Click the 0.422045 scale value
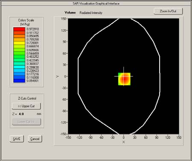 pos(33,60)
